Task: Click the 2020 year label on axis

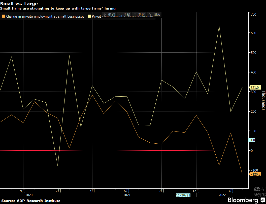Action: (29, 195)
